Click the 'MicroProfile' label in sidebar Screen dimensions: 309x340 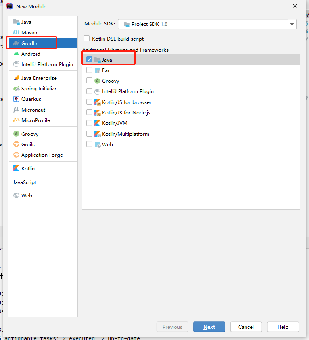tap(35, 120)
